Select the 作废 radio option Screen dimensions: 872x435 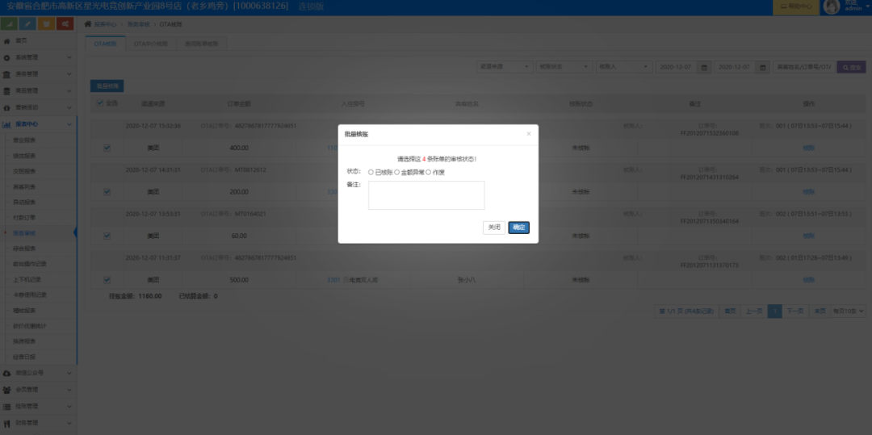(x=428, y=172)
